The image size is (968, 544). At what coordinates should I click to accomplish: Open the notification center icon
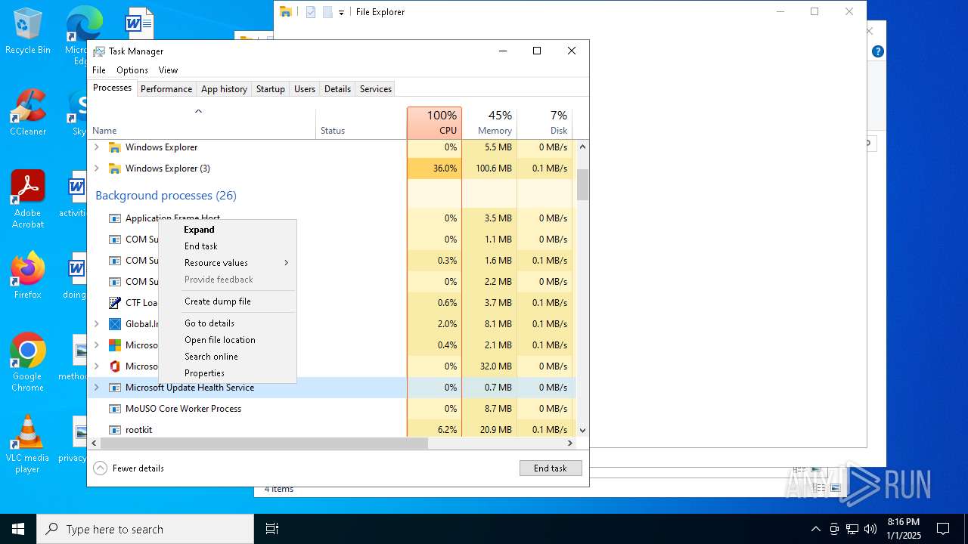pos(943,529)
